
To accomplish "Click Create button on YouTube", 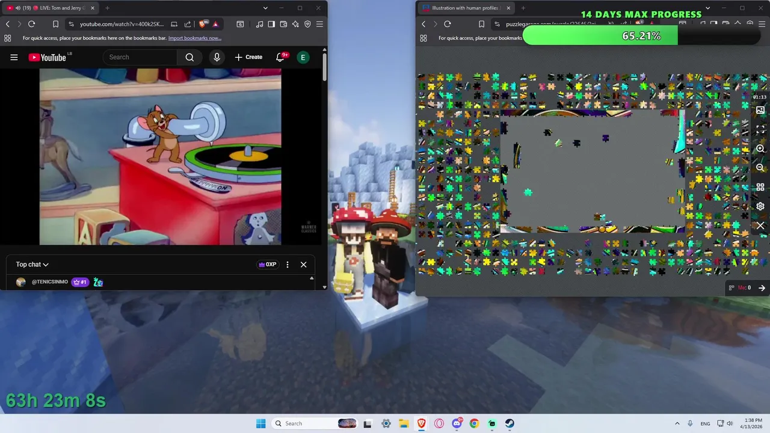I will pyautogui.click(x=248, y=57).
